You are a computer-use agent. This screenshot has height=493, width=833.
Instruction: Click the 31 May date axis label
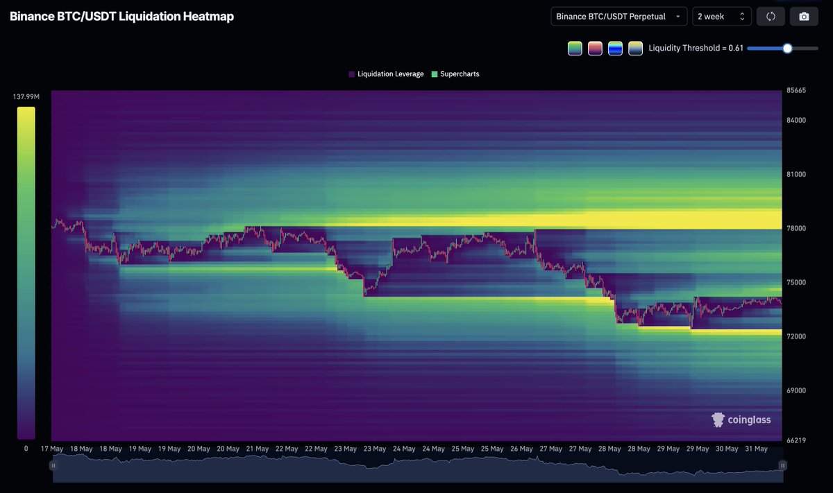click(x=755, y=449)
